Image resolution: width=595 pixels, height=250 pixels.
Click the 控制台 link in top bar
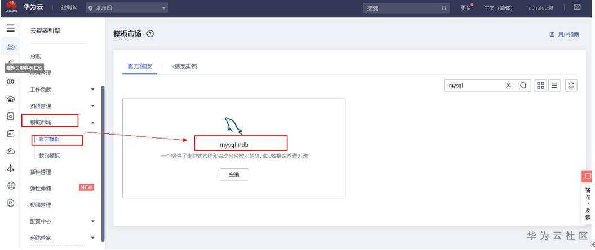tap(69, 7)
